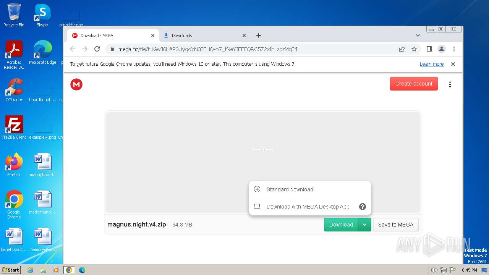
Task: Open the Chrome side panel icon
Action: click(429, 49)
